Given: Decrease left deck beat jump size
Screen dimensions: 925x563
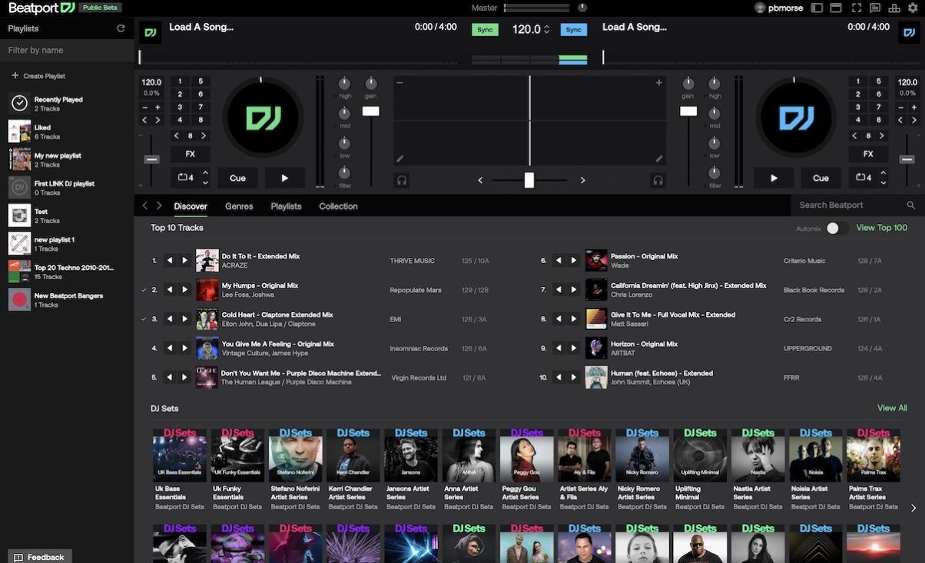Looking at the screenshot, I should (x=176, y=136).
